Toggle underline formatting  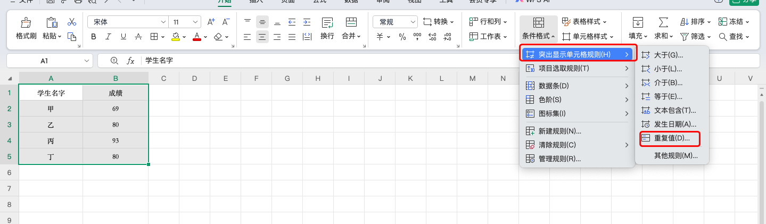123,37
